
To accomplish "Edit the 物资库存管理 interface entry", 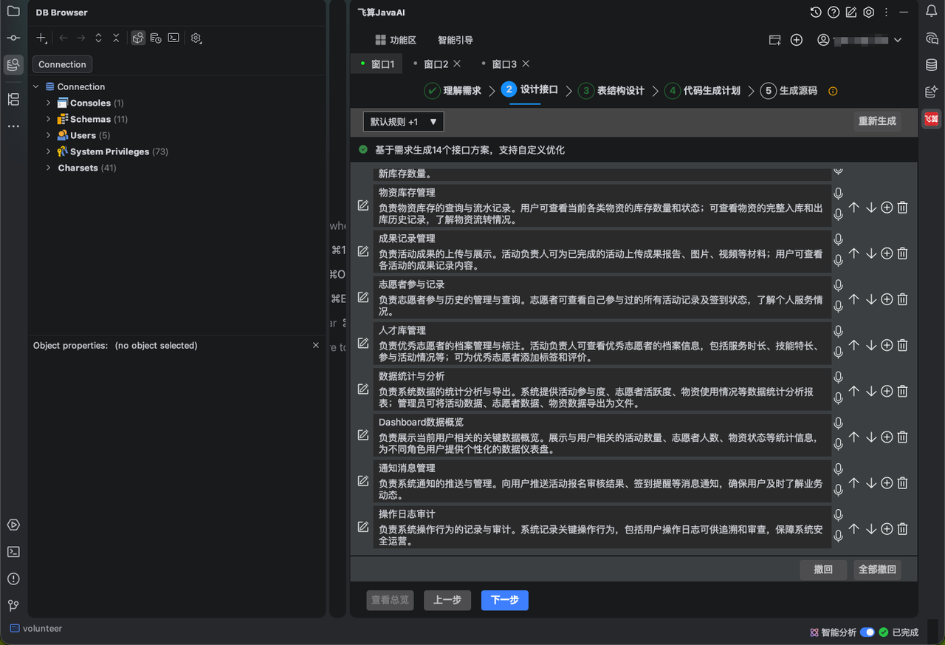I will tap(363, 205).
